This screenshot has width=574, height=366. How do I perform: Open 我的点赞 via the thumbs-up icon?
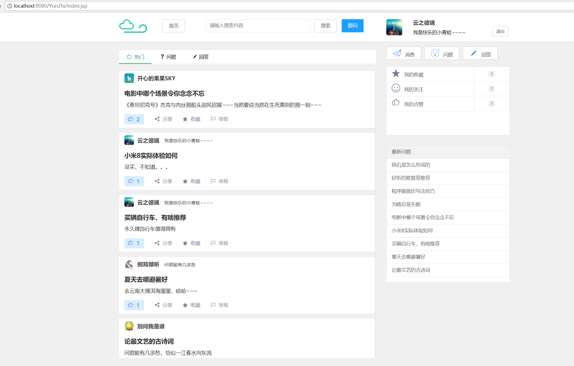pyautogui.click(x=396, y=103)
